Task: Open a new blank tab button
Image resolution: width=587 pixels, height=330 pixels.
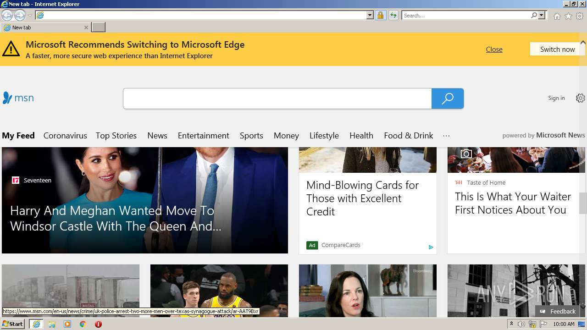Action: pos(98,27)
